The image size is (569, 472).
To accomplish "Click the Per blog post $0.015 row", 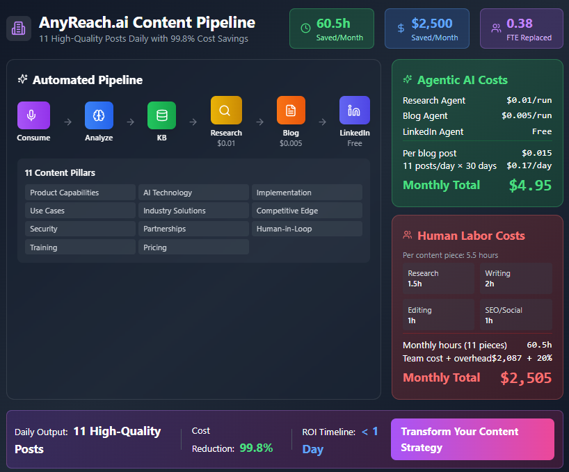I will [477, 153].
